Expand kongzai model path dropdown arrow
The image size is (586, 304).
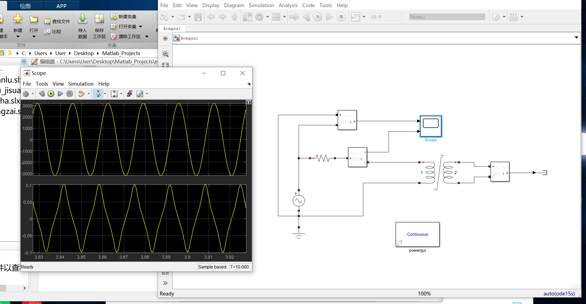click(x=576, y=38)
